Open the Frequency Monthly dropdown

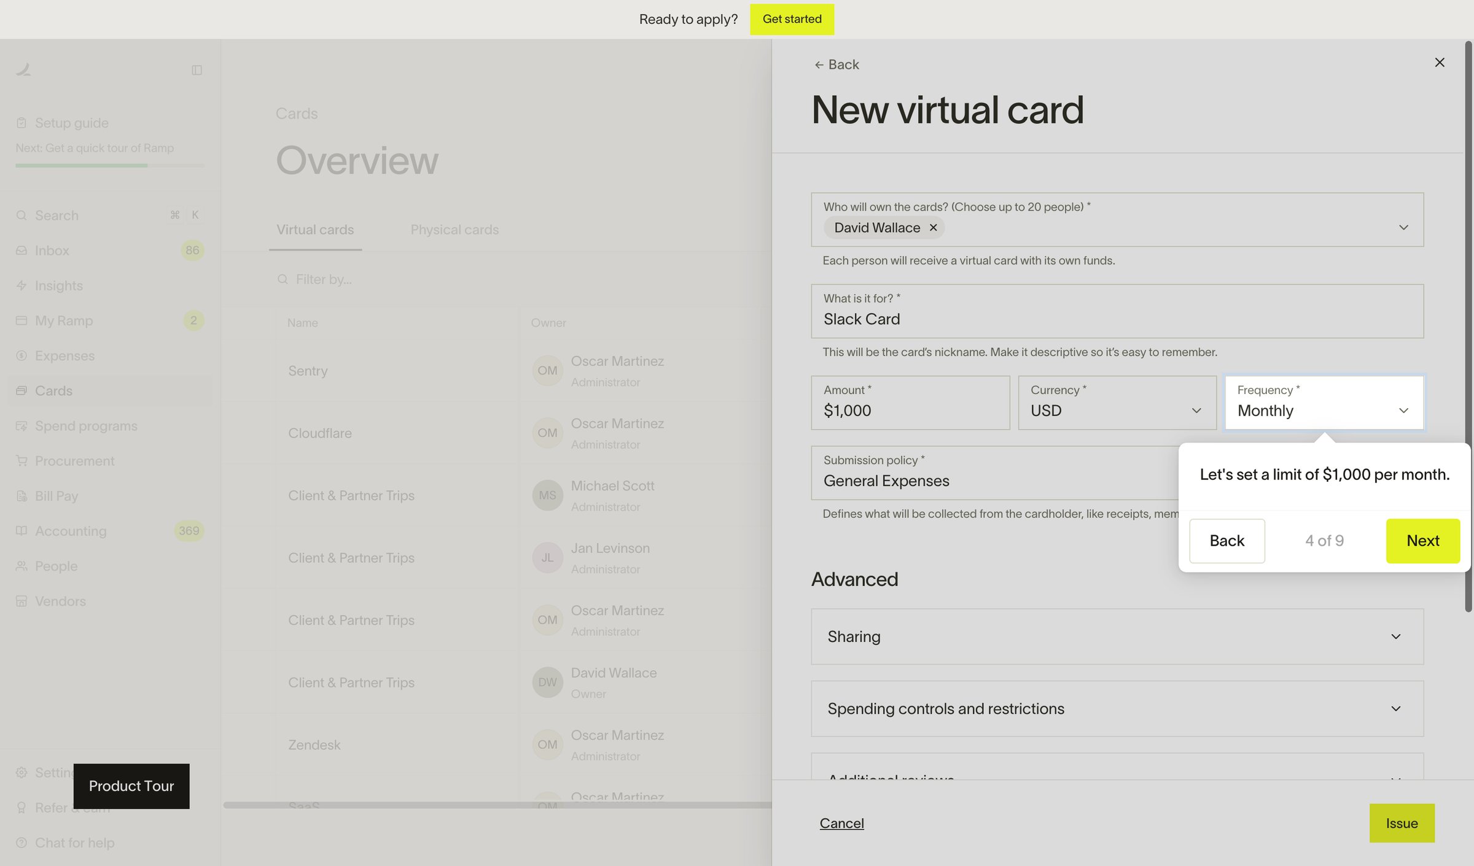[1324, 403]
